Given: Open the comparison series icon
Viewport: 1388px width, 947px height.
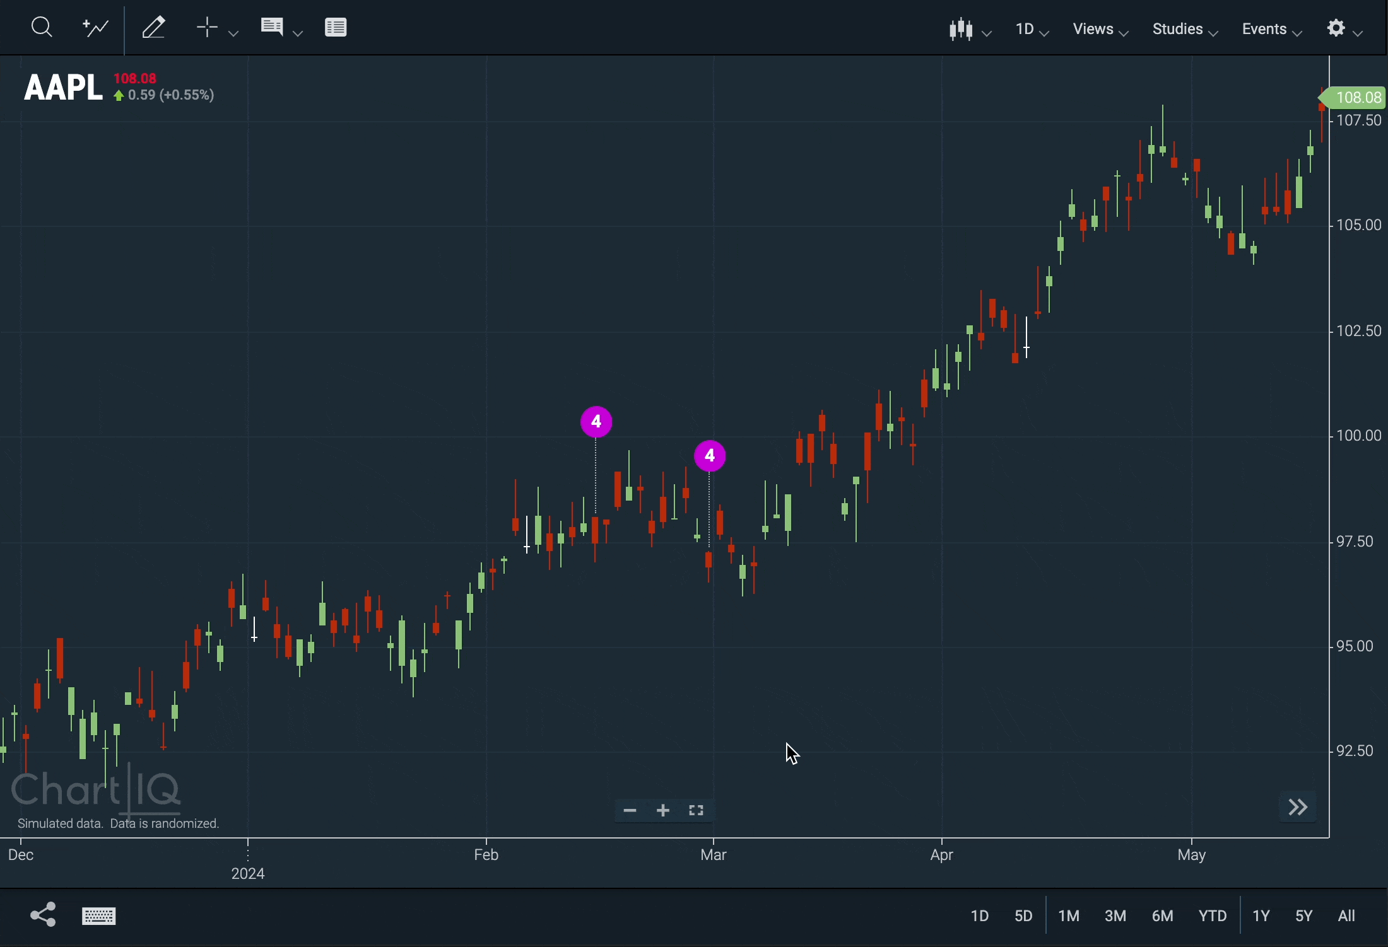Looking at the screenshot, I should pyautogui.click(x=95, y=28).
